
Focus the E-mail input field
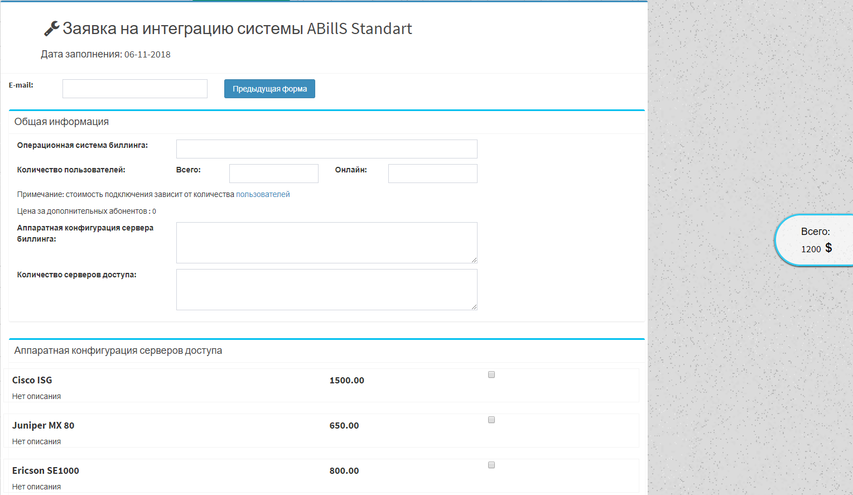[x=135, y=89]
